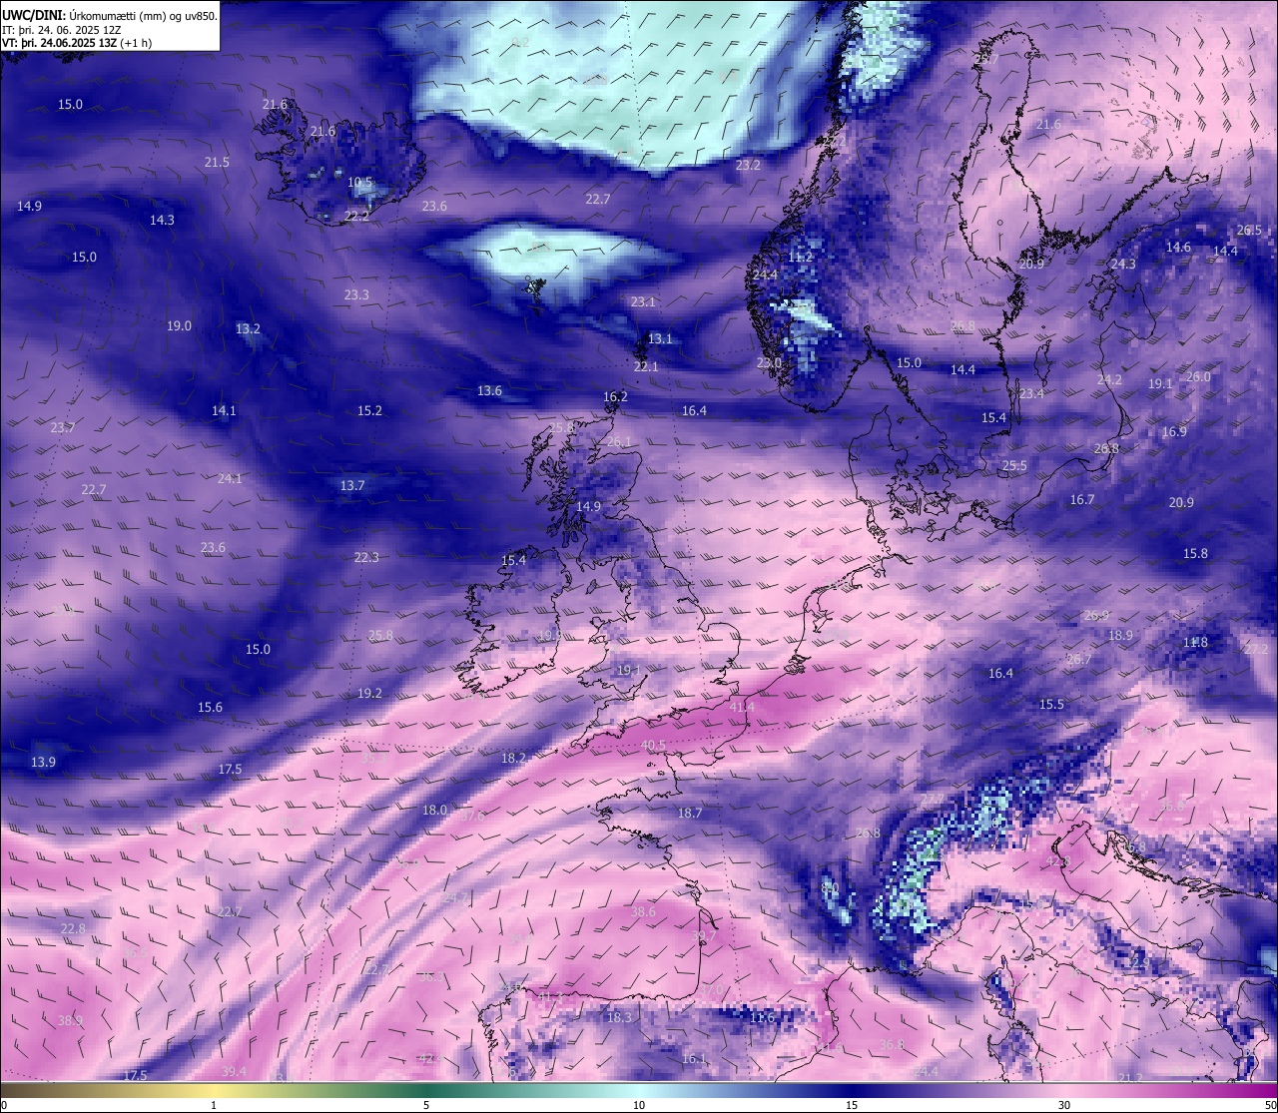Click the '23.3' map value
This screenshot has height=1113, width=1278.
[x=356, y=294]
